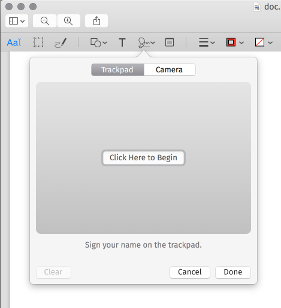Open the Fill Color swatch menu
281x308 pixels.
(264, 42)
